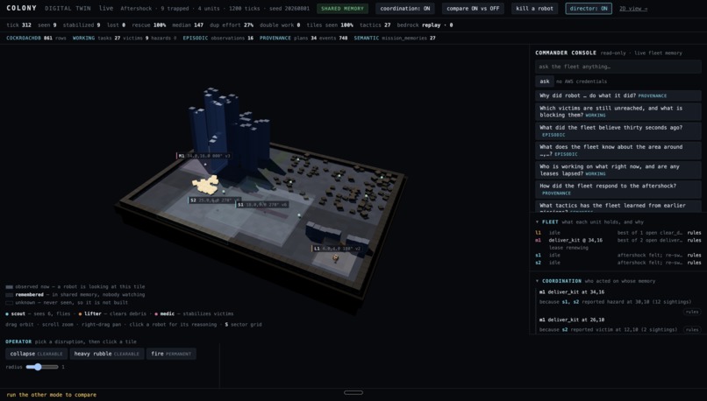Click the 'live' mode label in header
Viewport: 707px width, 401px height.
106,8
